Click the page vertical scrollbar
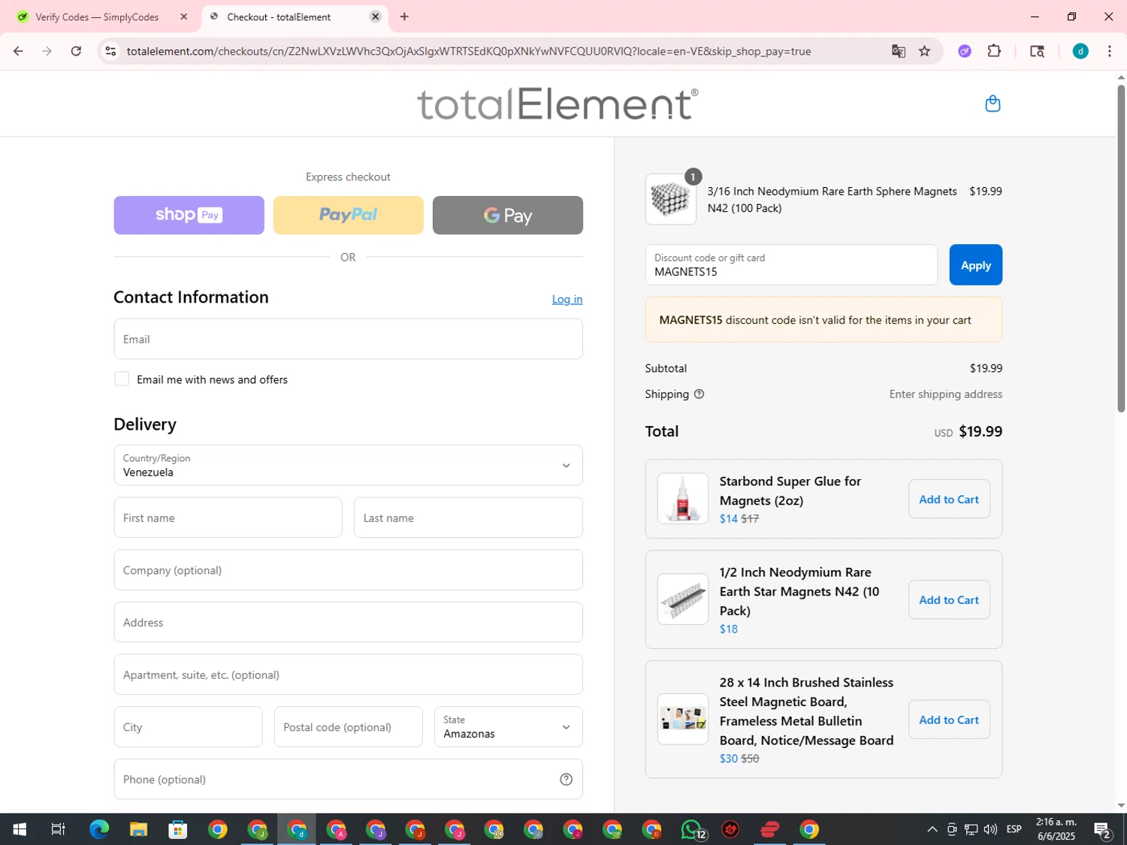Viewport: 1127px width, 845px height. pyautogui.click(x=1121, y=248)
